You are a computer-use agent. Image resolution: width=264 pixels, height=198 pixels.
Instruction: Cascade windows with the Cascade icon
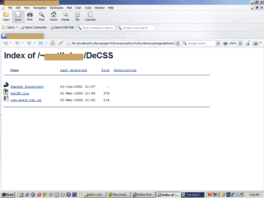[x=90, y=17]
